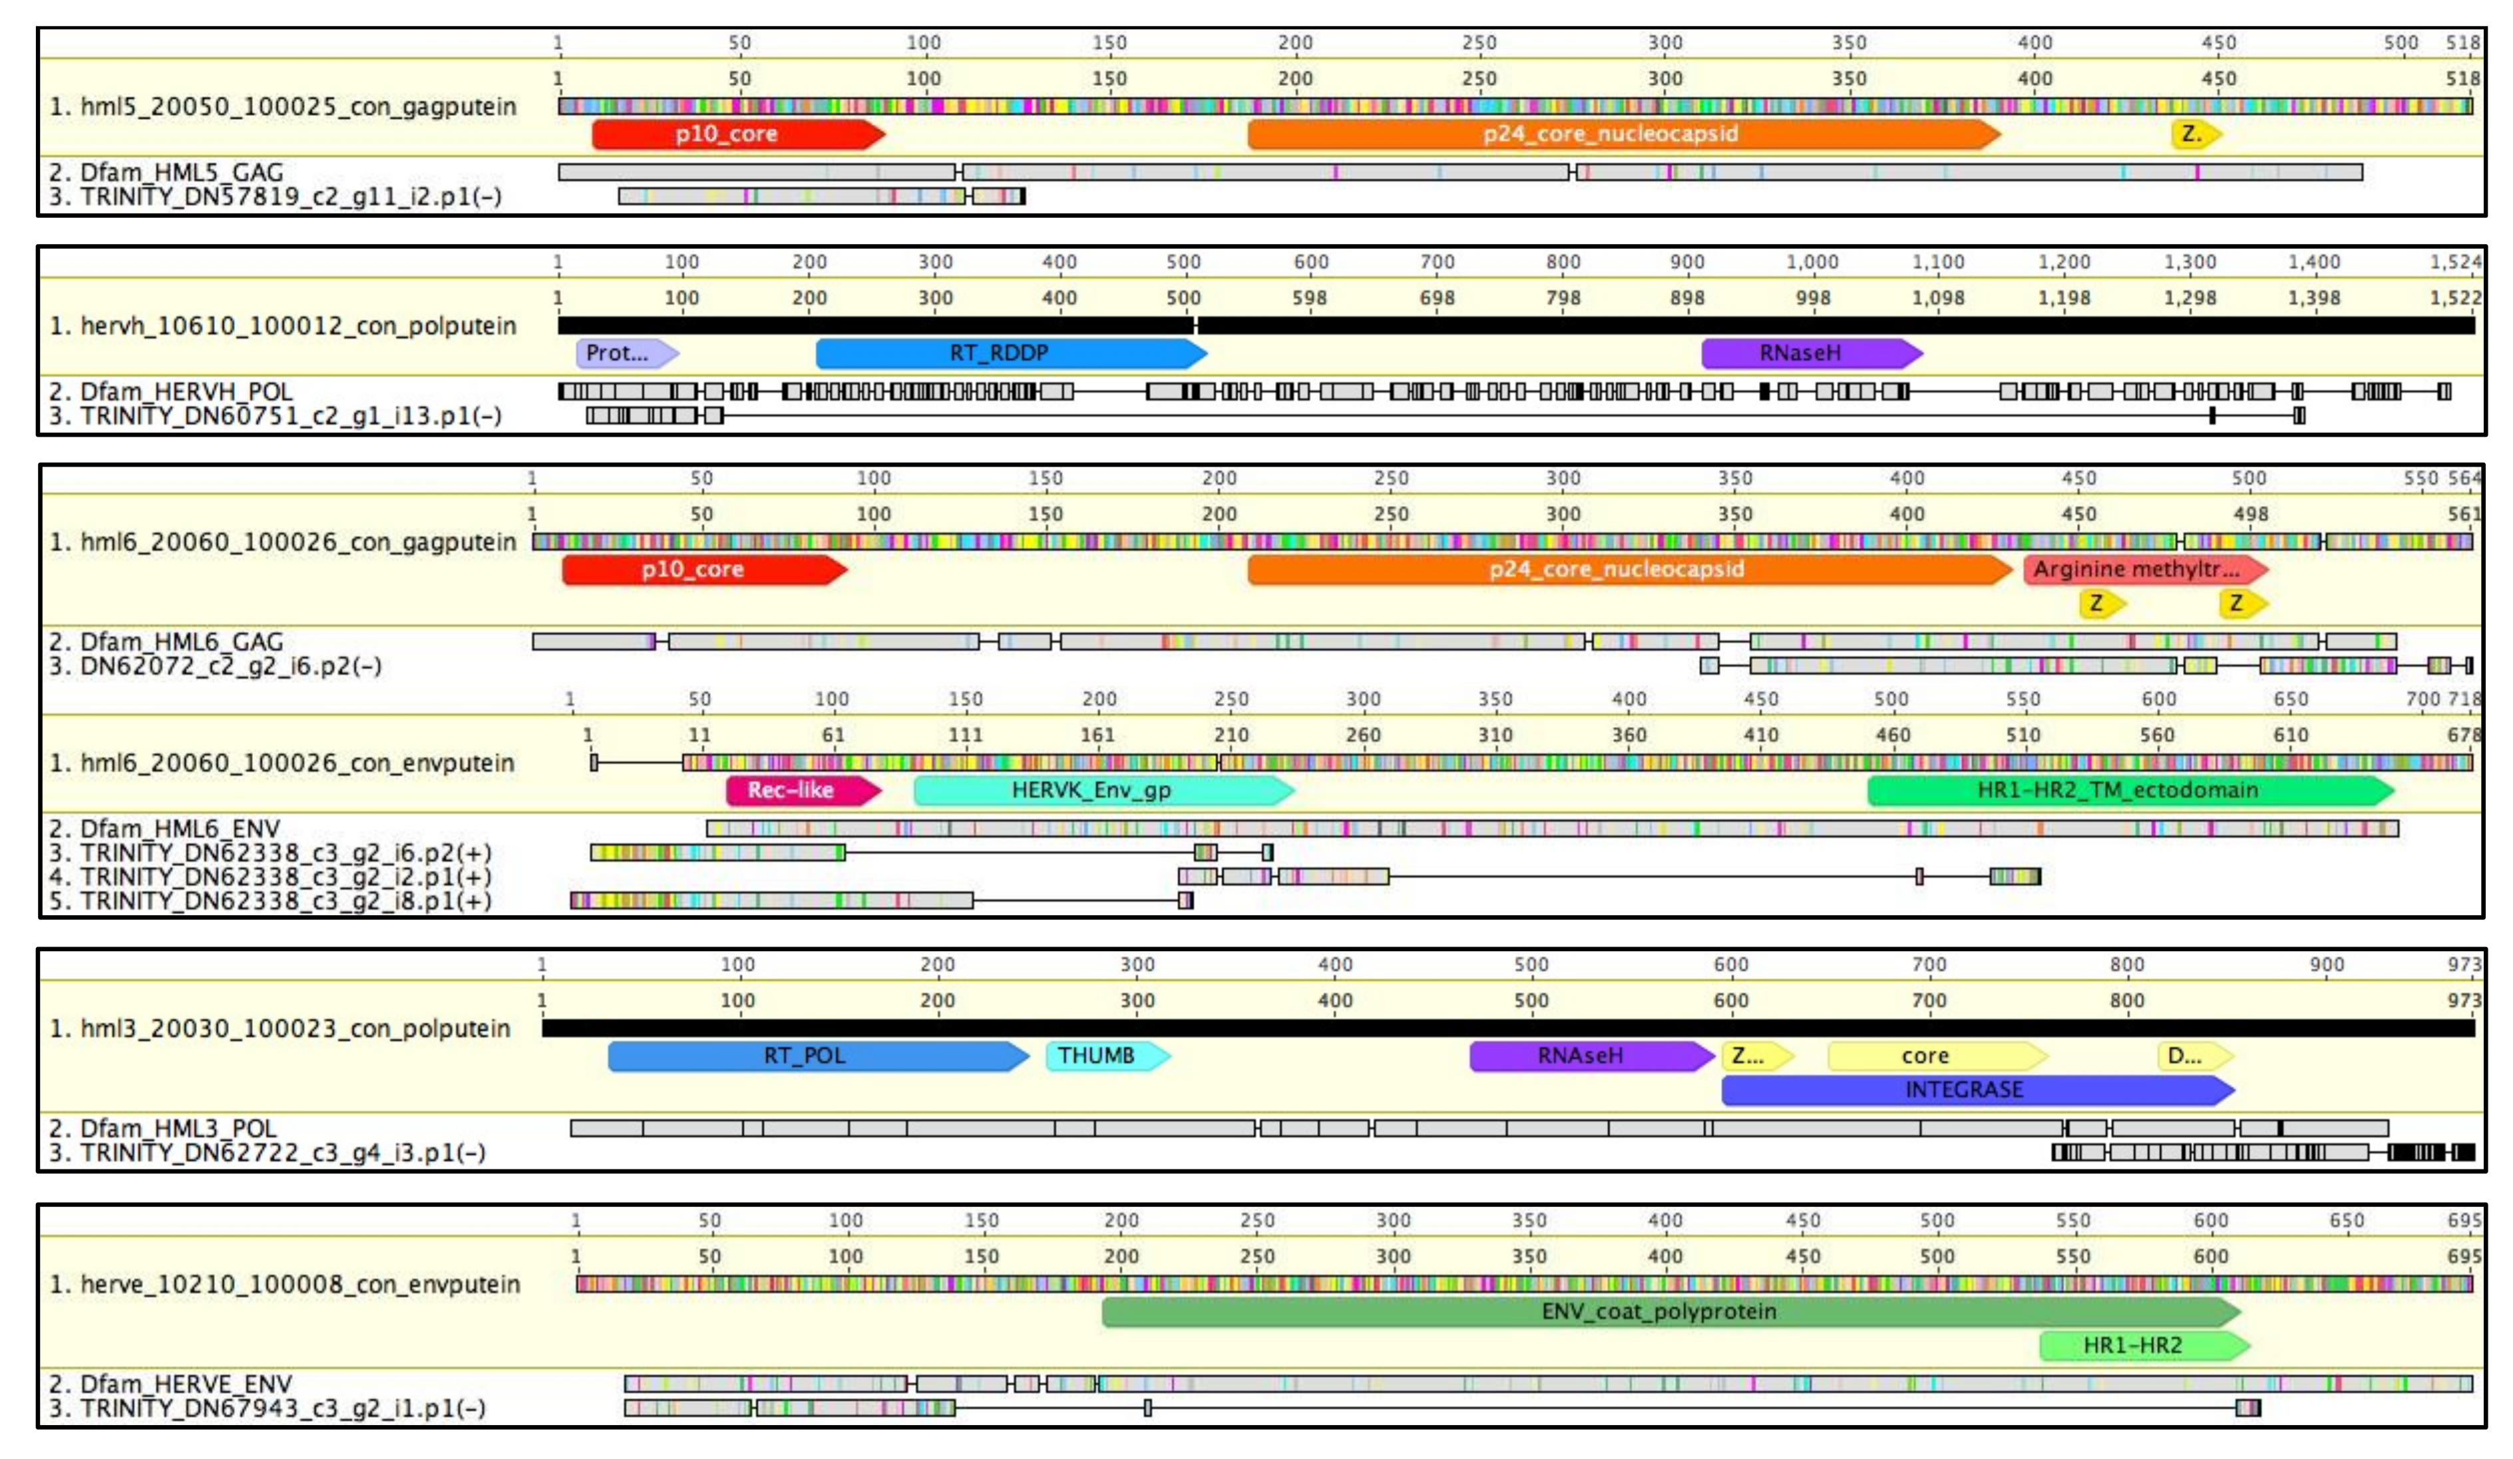Click the cyan HERVK_Env_gp annotation
The height and width of the screenshot is (1459, 2513).
(x=1104, y=790)
